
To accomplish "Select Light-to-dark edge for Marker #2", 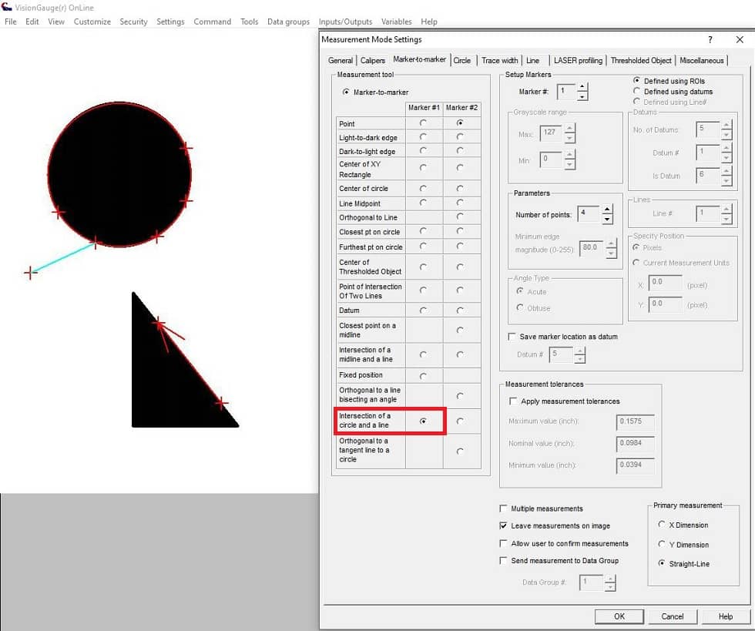I will 460,137.
